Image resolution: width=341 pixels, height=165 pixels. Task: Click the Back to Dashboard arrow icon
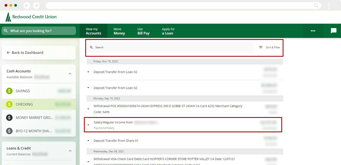[x=8, y=53]
